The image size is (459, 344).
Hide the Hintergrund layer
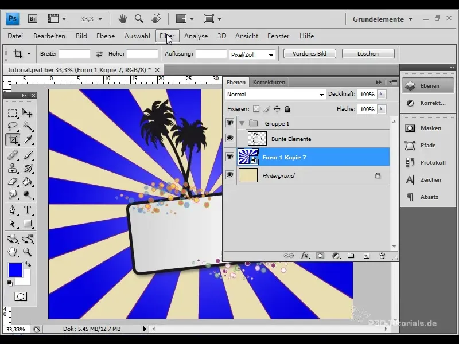click(230, 175)
